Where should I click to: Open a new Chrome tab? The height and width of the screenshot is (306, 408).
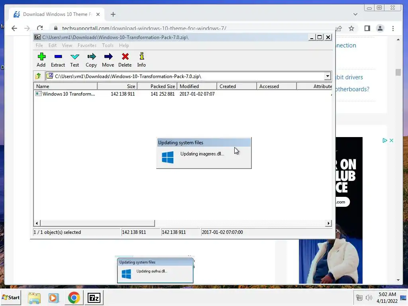[x=113, y=14]
